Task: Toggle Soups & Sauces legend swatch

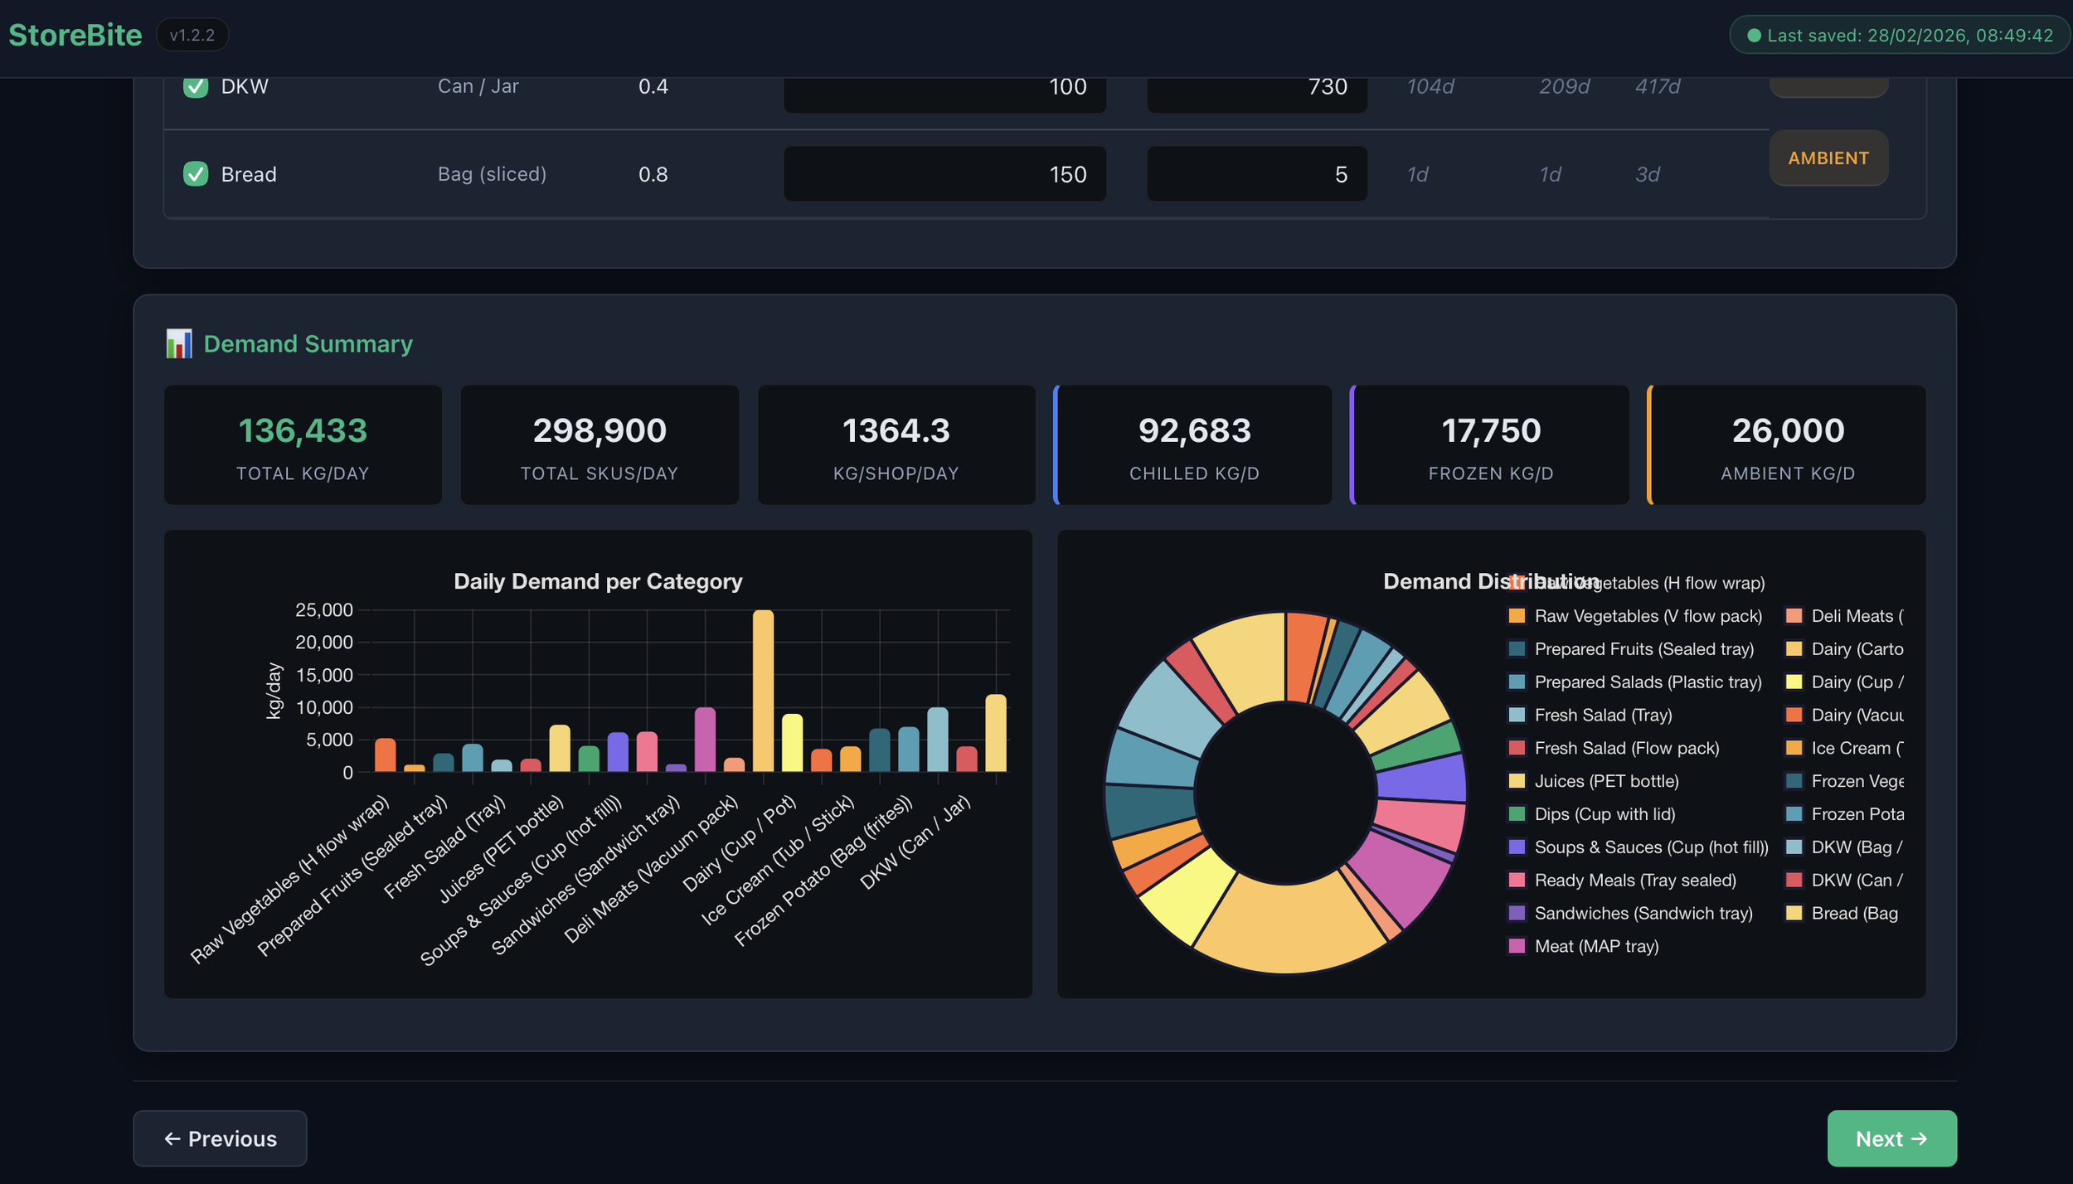Action: [x=1516, y=847]
